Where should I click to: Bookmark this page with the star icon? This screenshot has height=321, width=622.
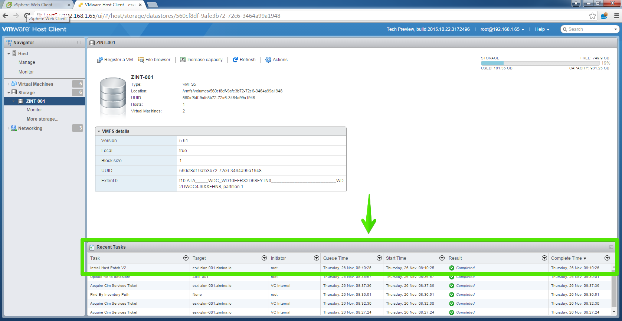(593, 16)
